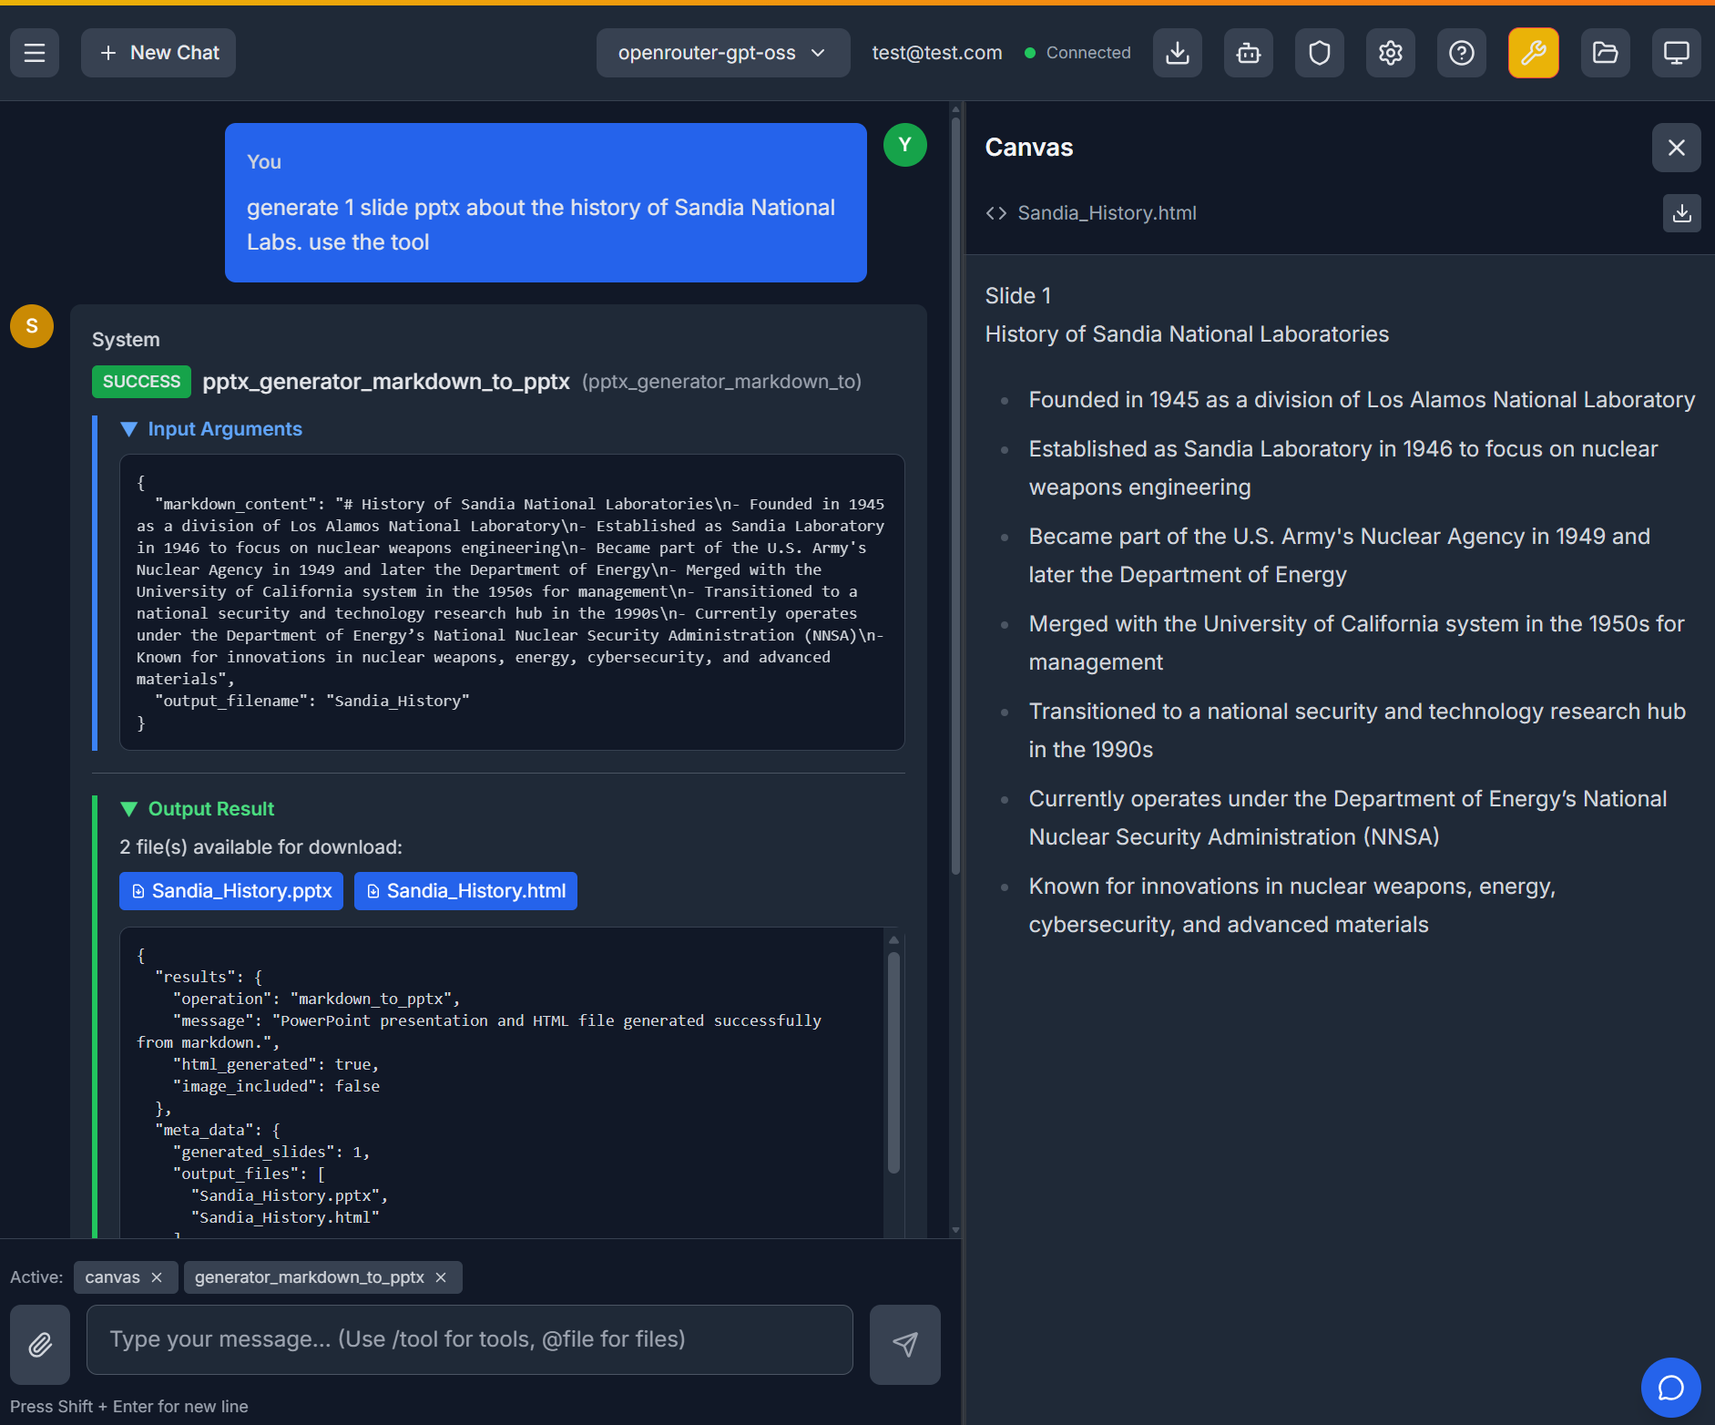Screen dimensions: 1715x1425
Task: Toggle the canvas monitor icon
Action: pos(1677,53)
